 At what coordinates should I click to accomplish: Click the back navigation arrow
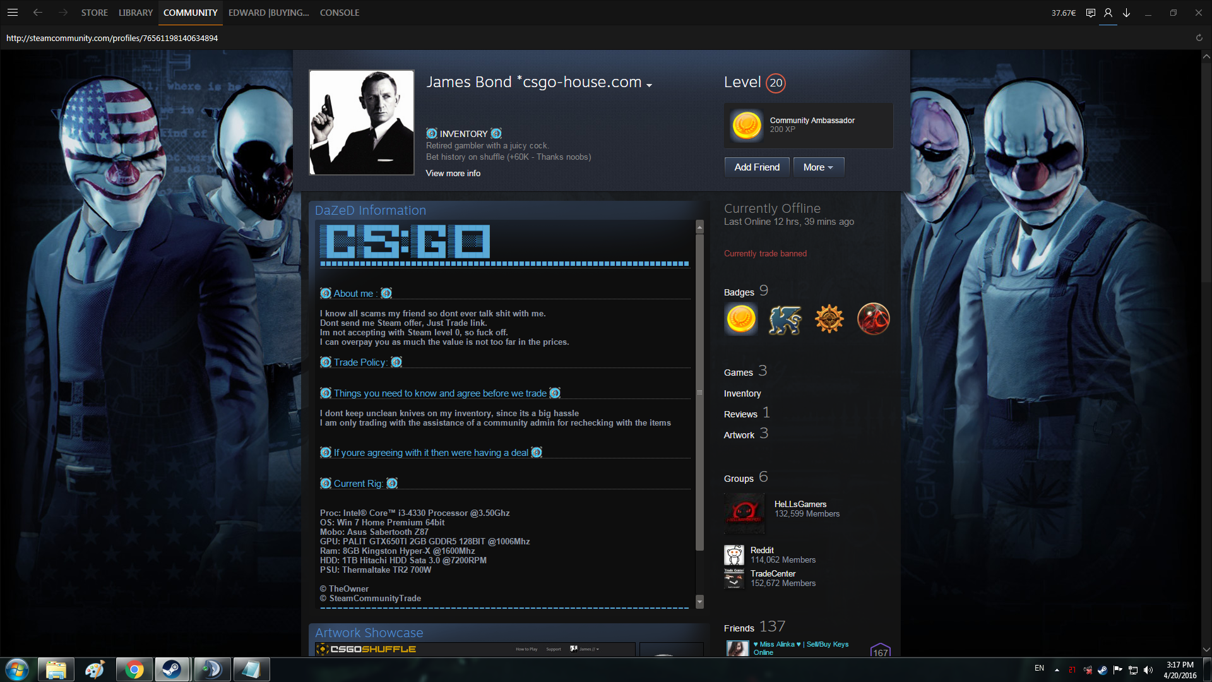38,13
